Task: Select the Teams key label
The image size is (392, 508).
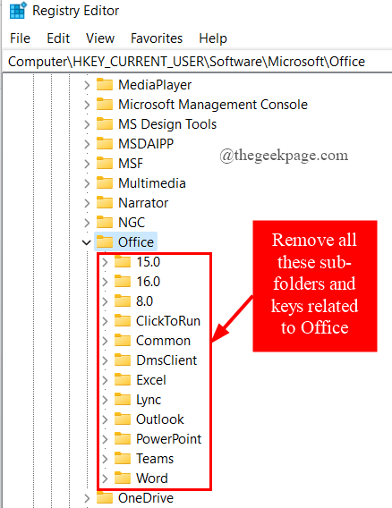Action: pos(155,459)
